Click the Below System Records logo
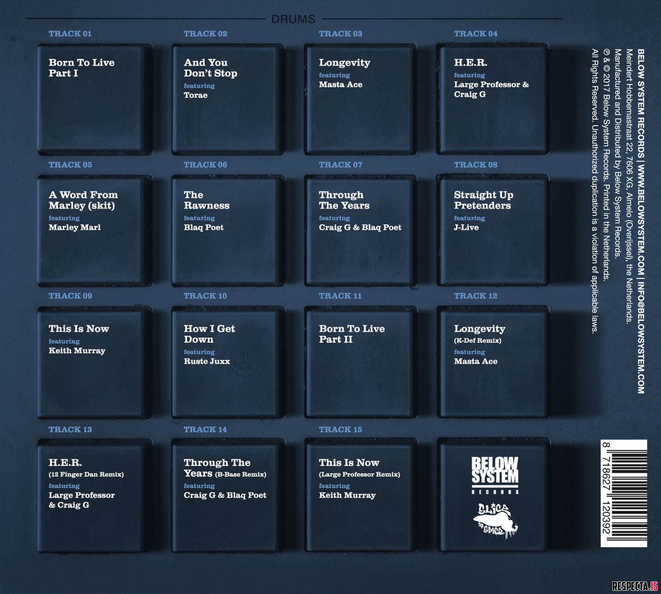 [x=495, y=476]
